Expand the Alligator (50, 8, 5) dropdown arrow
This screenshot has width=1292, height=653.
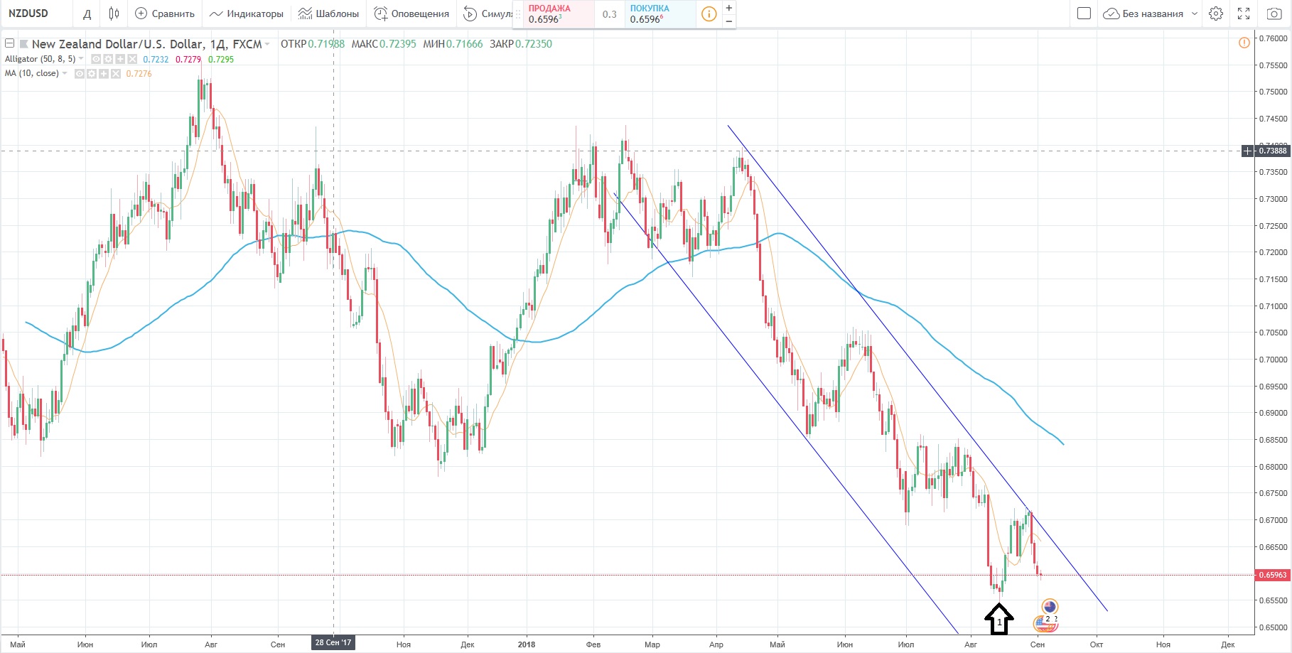[81, 59]
